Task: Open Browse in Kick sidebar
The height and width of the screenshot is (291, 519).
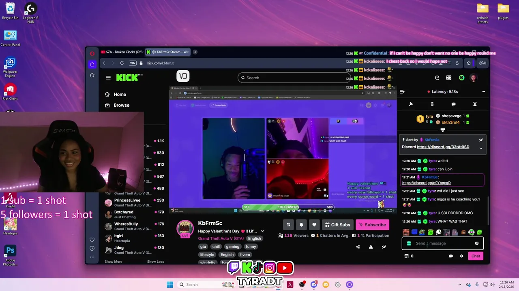Action: 117,105
